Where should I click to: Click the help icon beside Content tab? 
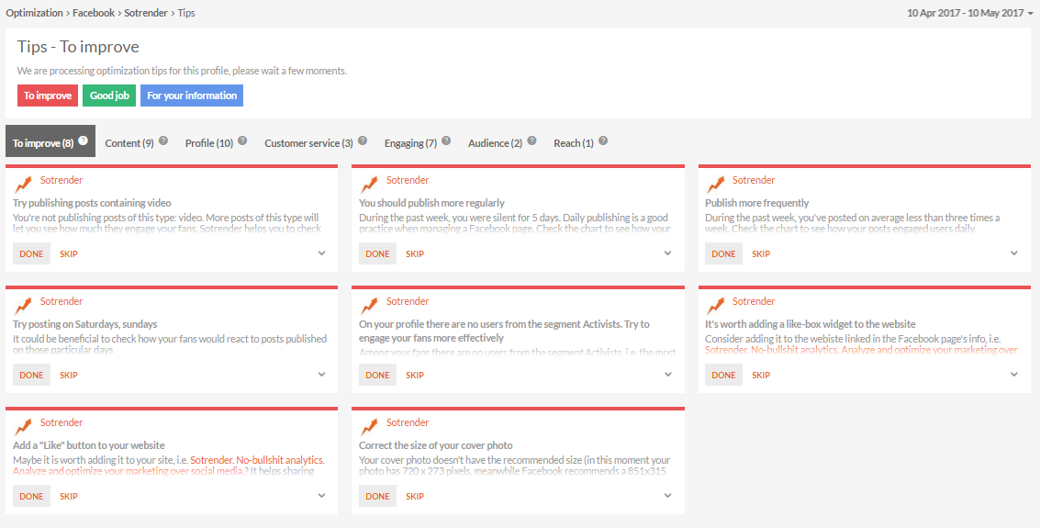click(x=163, y=141)
